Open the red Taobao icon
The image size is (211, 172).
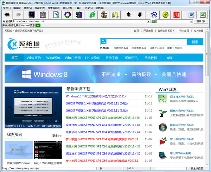[x=177, y=14]
